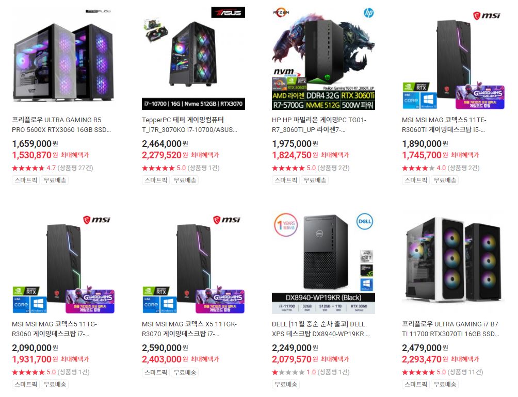Click the ASUS logo on TepperPC image
The image size is (518, 397).
[x=228, y=12]
